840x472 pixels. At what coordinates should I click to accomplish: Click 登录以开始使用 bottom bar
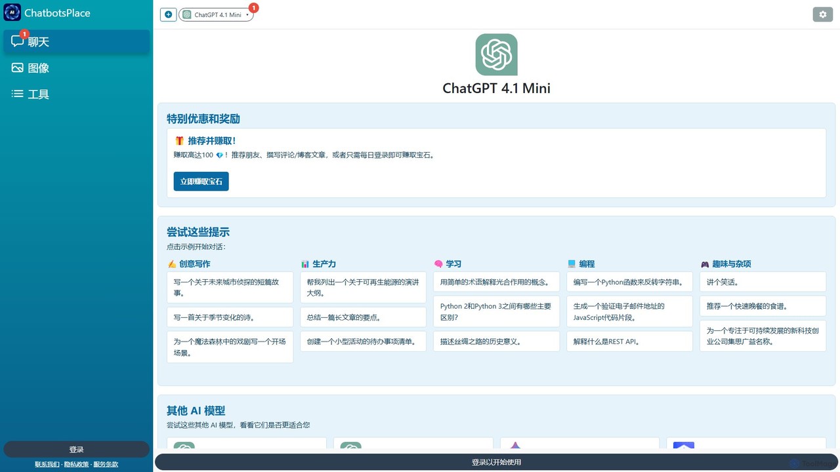496,462
